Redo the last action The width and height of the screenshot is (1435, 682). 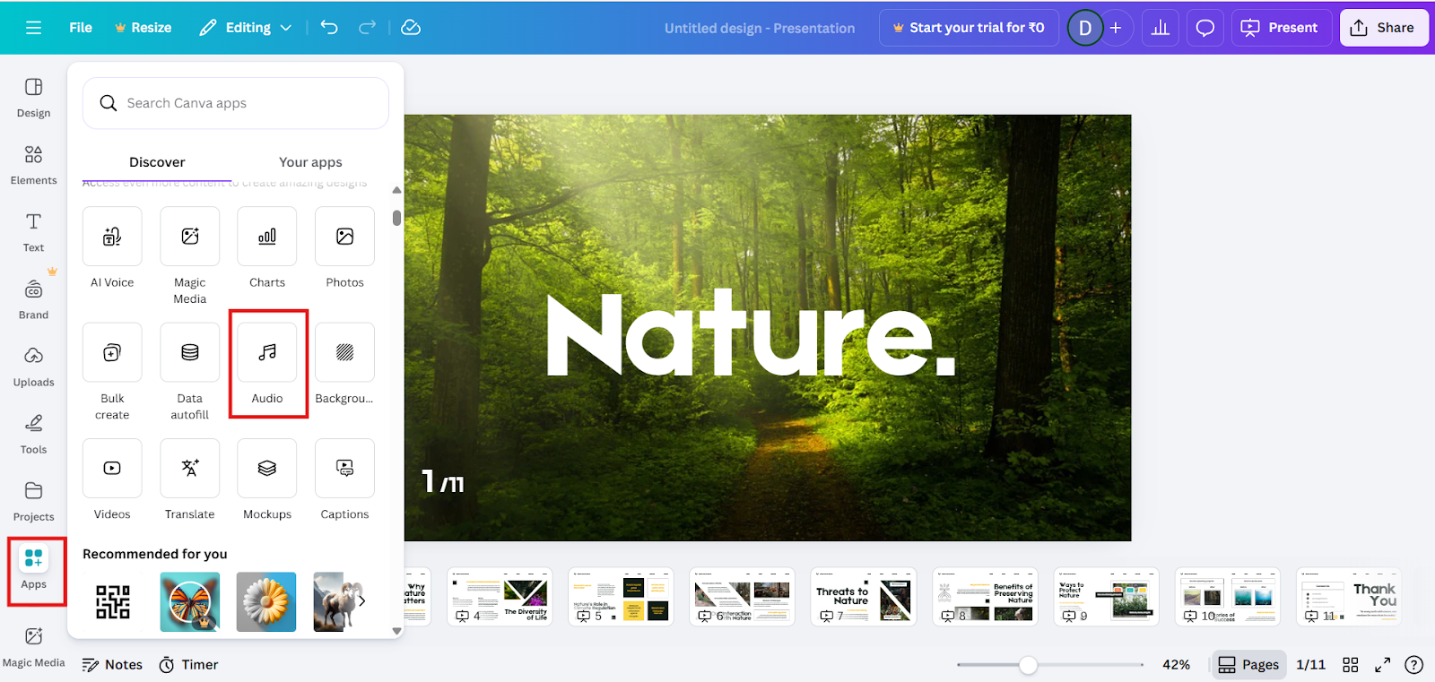click(367, 28)
